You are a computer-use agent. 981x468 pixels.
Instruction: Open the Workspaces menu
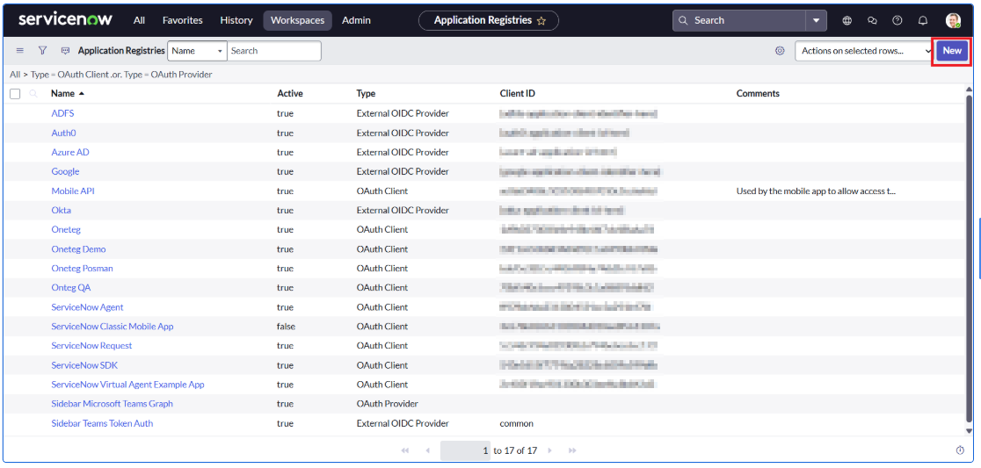point(297,20)
